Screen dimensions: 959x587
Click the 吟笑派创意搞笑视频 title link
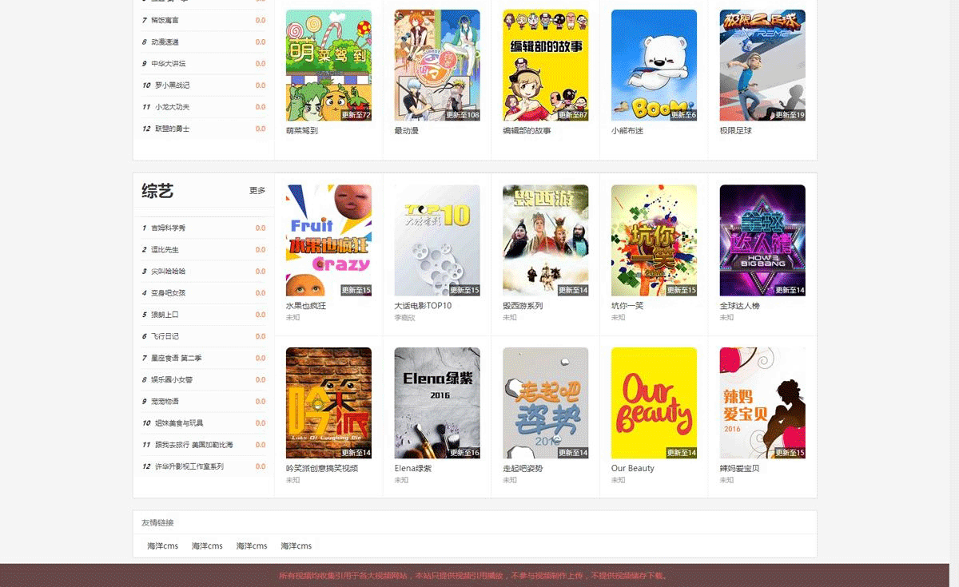(322, 468)
